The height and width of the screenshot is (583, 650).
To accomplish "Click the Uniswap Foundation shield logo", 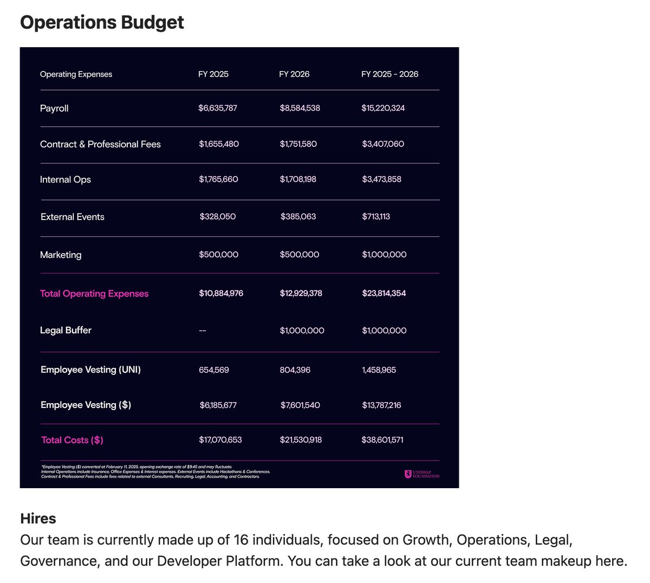I will (409, 474).
